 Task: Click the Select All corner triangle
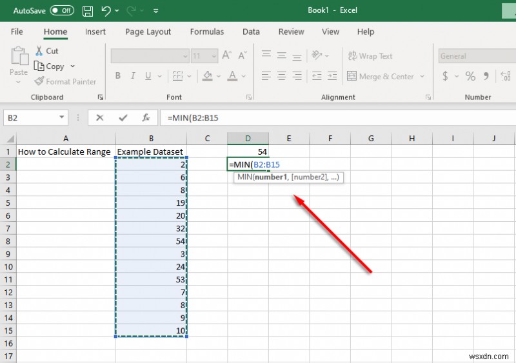coord(10,139)
